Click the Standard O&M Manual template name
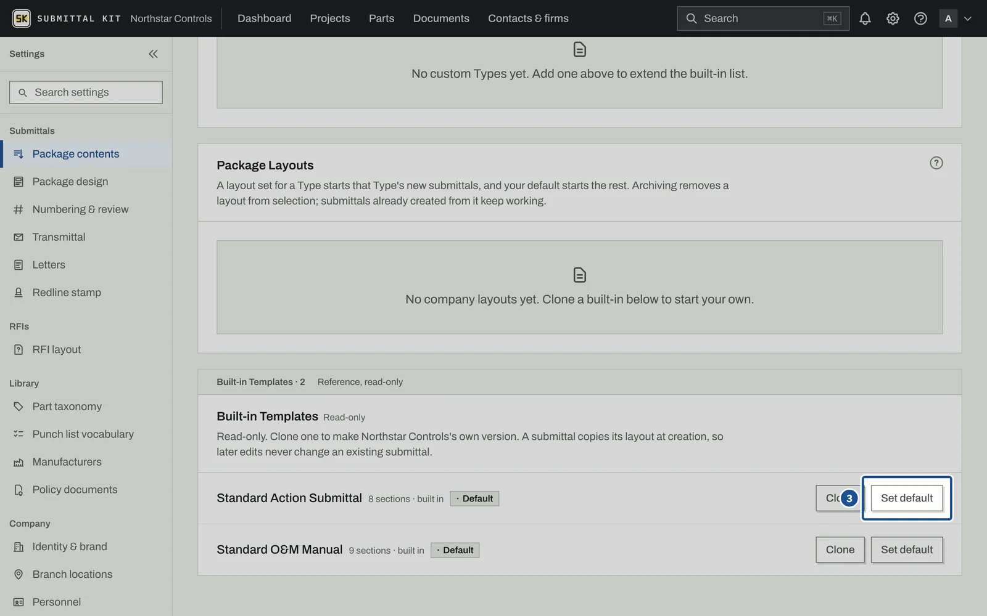 [279, 549]
